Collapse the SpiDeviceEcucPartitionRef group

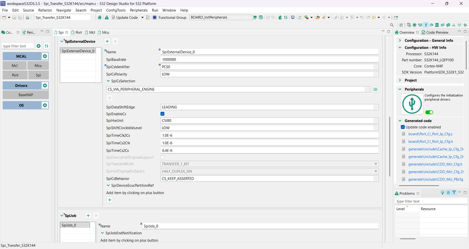click(108, 185)
